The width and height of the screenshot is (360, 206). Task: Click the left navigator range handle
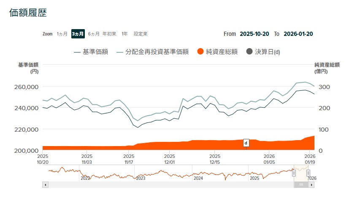click(x=294, y=173)
